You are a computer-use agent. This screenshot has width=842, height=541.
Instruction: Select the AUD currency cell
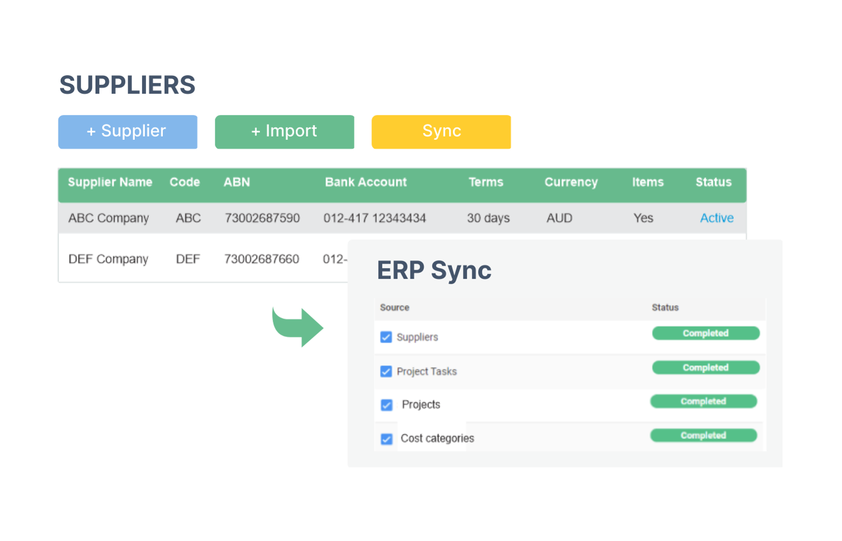559,218
